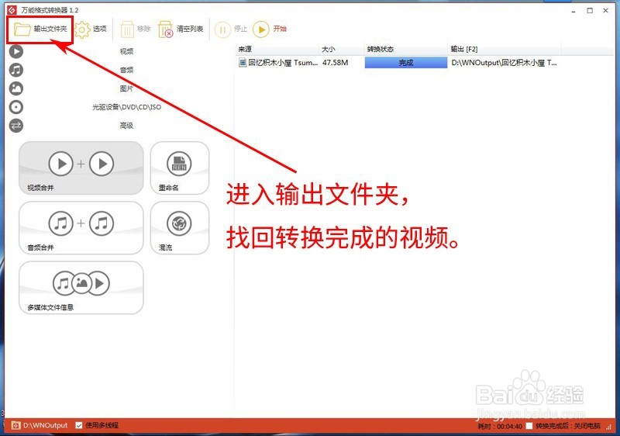Open the 混流 mux tool
Viewport: 620px width, 436px height.
click(x=180, y=228)
